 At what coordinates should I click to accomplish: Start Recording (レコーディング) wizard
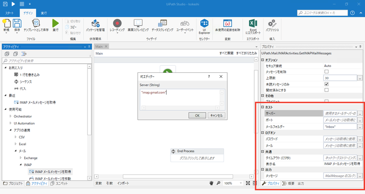[117, 24]
